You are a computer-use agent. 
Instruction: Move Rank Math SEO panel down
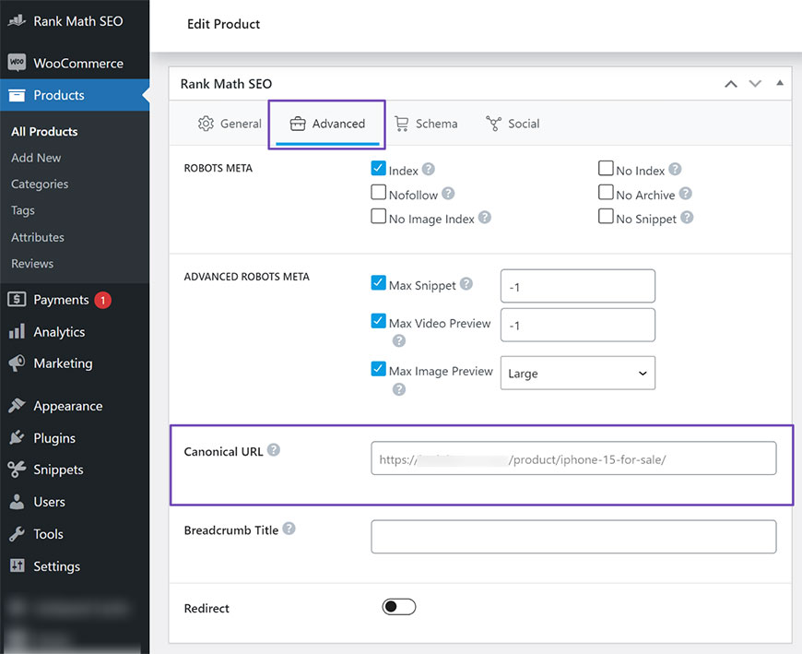pyautogui.click(x=756, y=83)
